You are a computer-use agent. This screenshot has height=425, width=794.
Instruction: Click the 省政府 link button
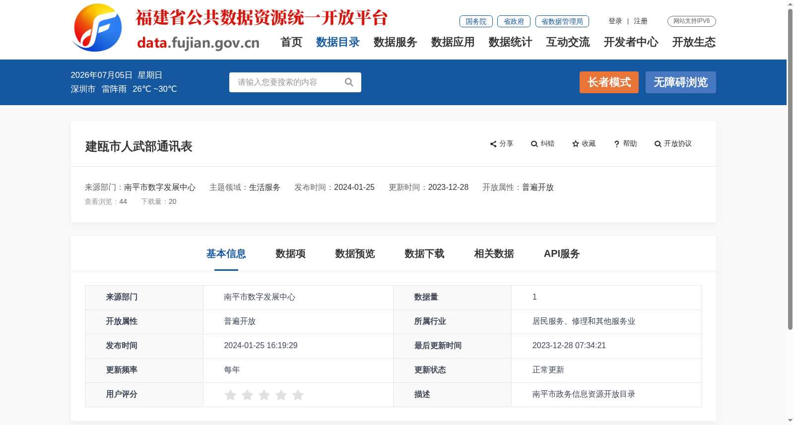(x=514, y=21)
